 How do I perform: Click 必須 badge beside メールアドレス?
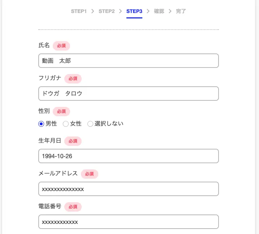tap(90, 174)
